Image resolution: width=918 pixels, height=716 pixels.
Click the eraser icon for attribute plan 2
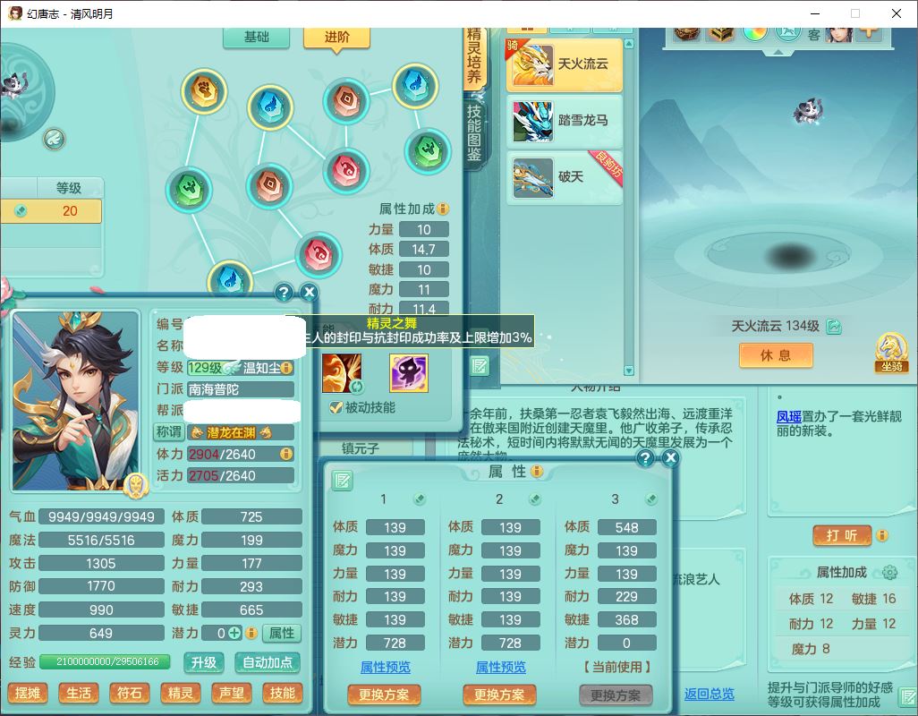coord(535,499)
